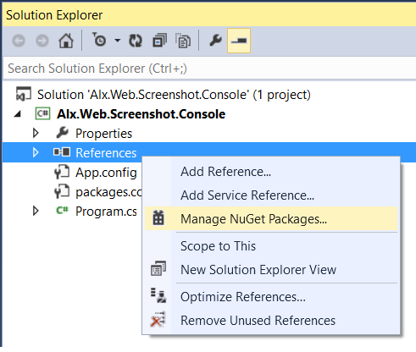Image resolution: width=416 pixels, height=352 pixels.
Task: Click the Collapse All icon
Action: (159, 41)
